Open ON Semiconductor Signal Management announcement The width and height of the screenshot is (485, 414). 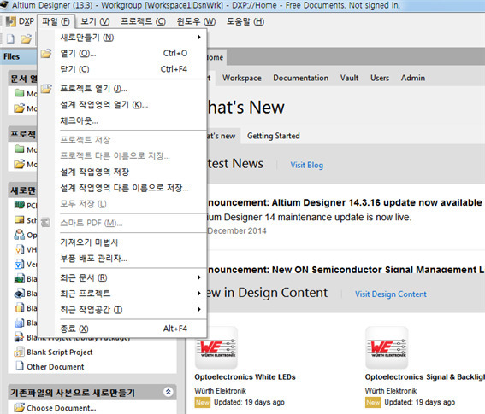click(x=346, y=270)
